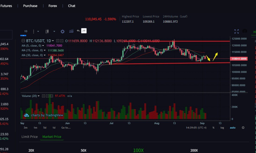This screenshot has height=153, width=256.
Task: Click the Go to... date button
Action: [66, 128]
